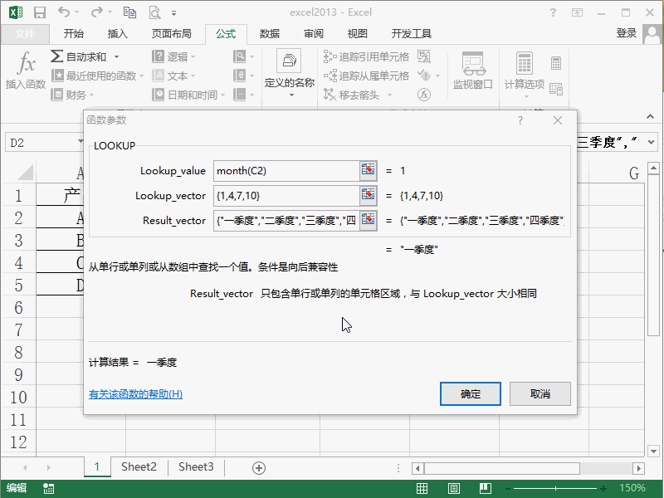Expand the AutoSum dropdown arrow

(116, 56)
